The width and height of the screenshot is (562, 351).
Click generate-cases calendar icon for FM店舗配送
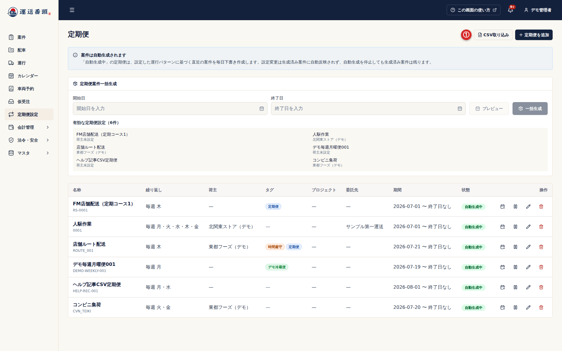point(503,207)
